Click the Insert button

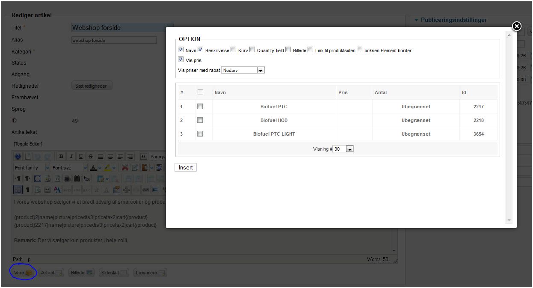click(x=186, y=167)
